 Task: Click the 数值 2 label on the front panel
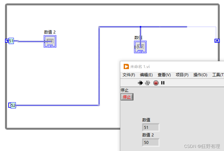[148, 135]
